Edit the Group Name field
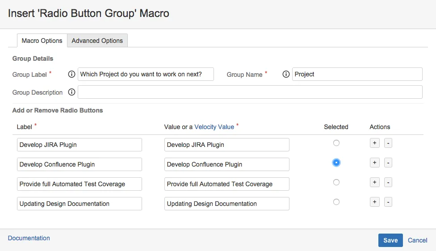Viewport: 436px width, 251px height. pyautogui.click(x=357, y=74)
